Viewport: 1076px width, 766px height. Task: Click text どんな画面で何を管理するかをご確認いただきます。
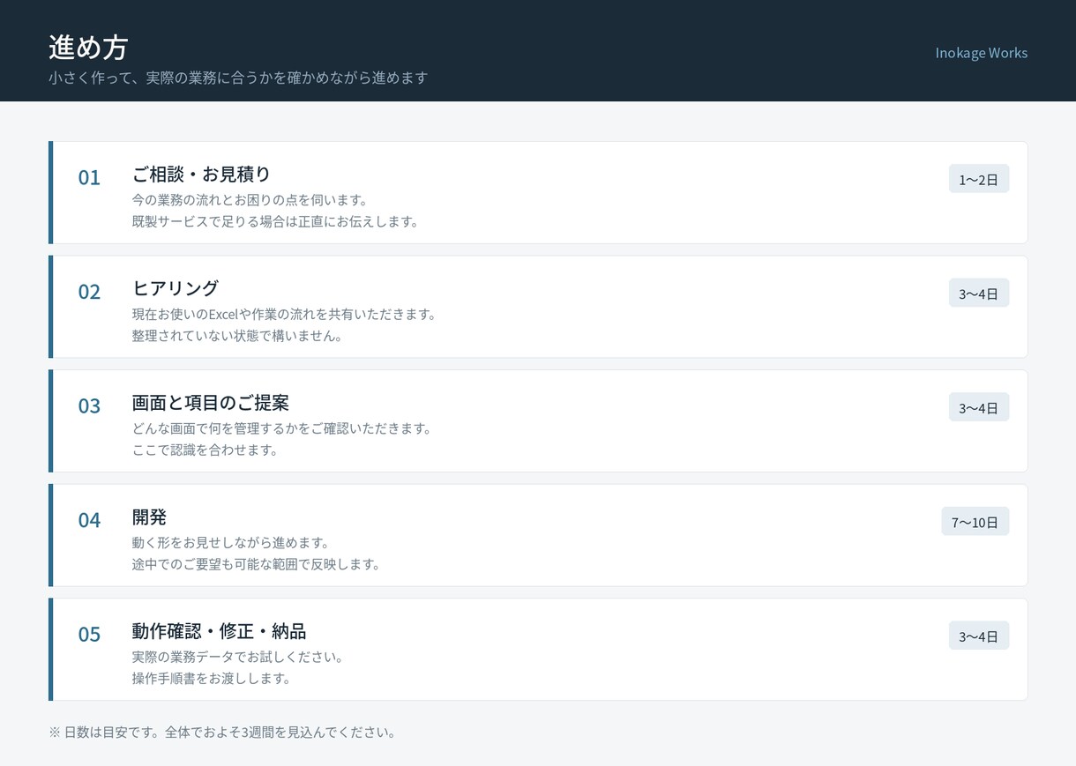(283, 428)
